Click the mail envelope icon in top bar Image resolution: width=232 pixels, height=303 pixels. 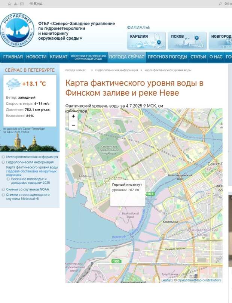pos(22,4)
